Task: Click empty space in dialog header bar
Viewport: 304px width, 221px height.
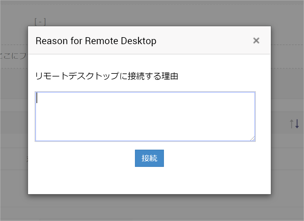Action: 205,41
